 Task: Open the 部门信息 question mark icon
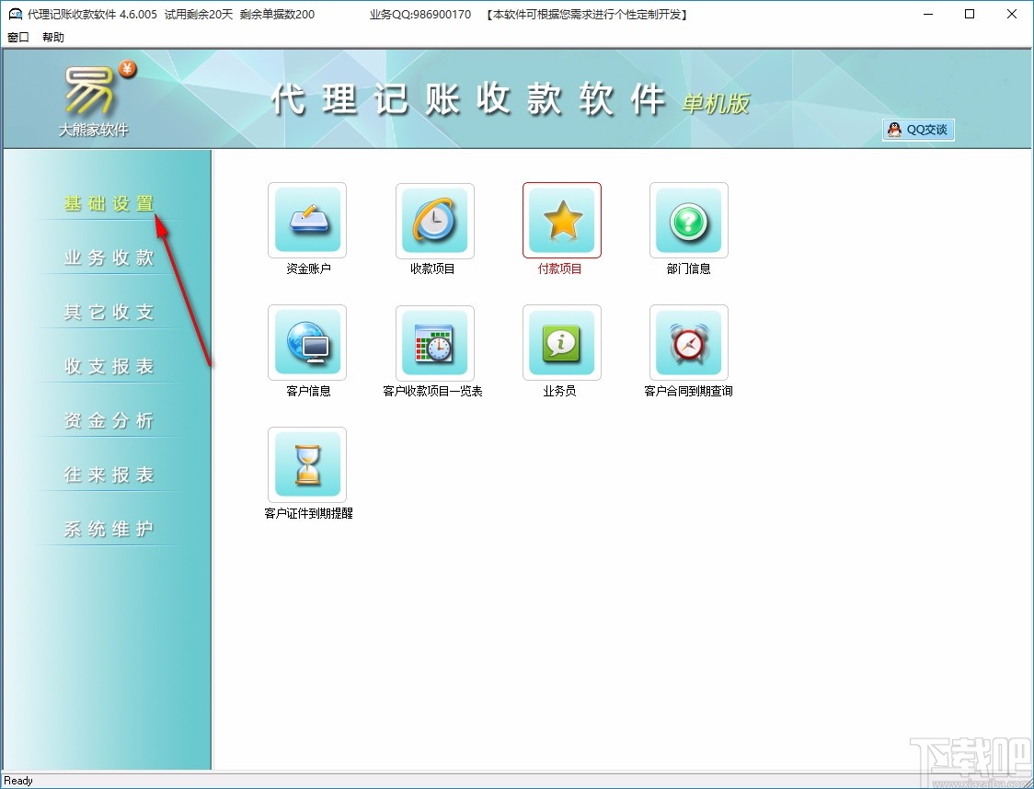click(689, 220)
